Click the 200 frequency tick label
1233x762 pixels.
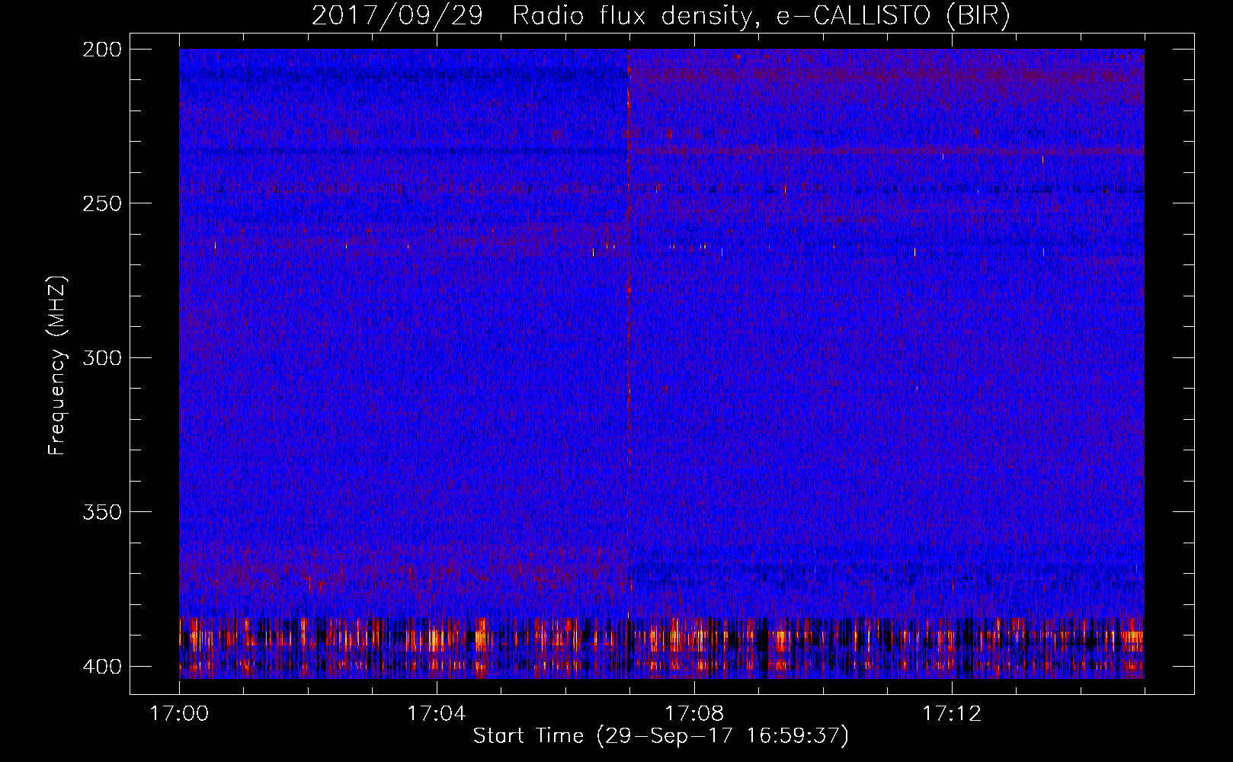point(101,50)
